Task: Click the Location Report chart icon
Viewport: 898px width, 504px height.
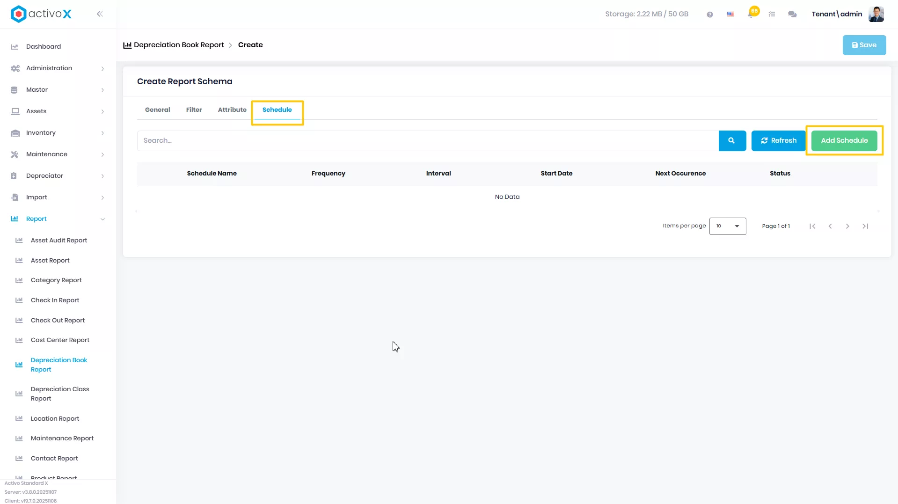Action: tap(19, 419)
